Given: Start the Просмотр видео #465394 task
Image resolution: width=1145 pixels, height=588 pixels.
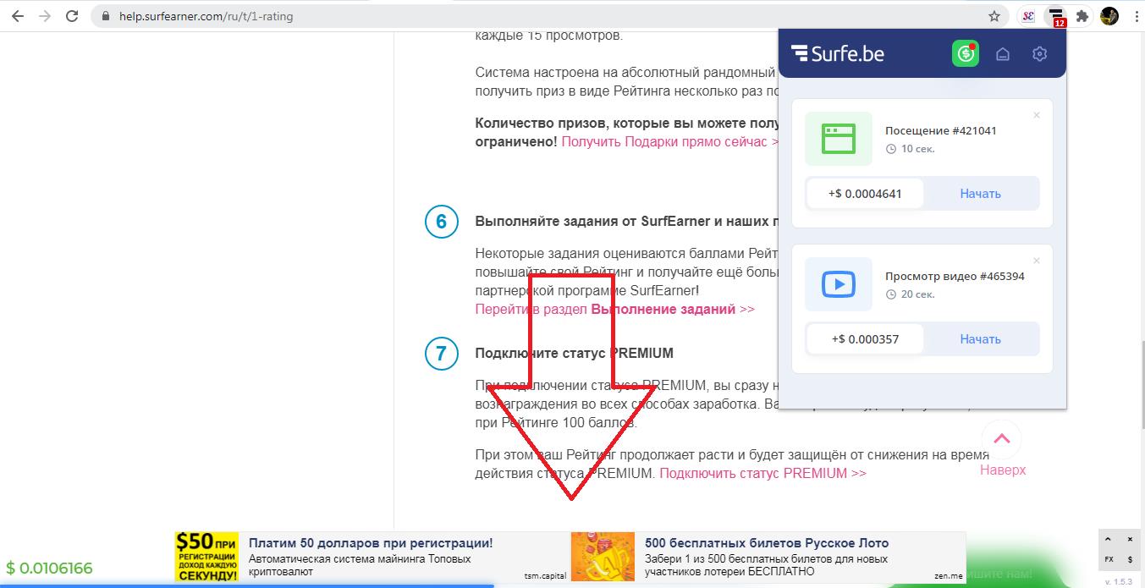Looking at the screenshot, I should (980, 339).
